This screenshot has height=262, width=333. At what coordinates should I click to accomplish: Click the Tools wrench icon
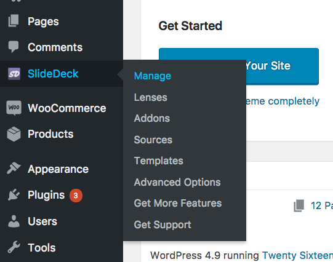click(14, 247)
